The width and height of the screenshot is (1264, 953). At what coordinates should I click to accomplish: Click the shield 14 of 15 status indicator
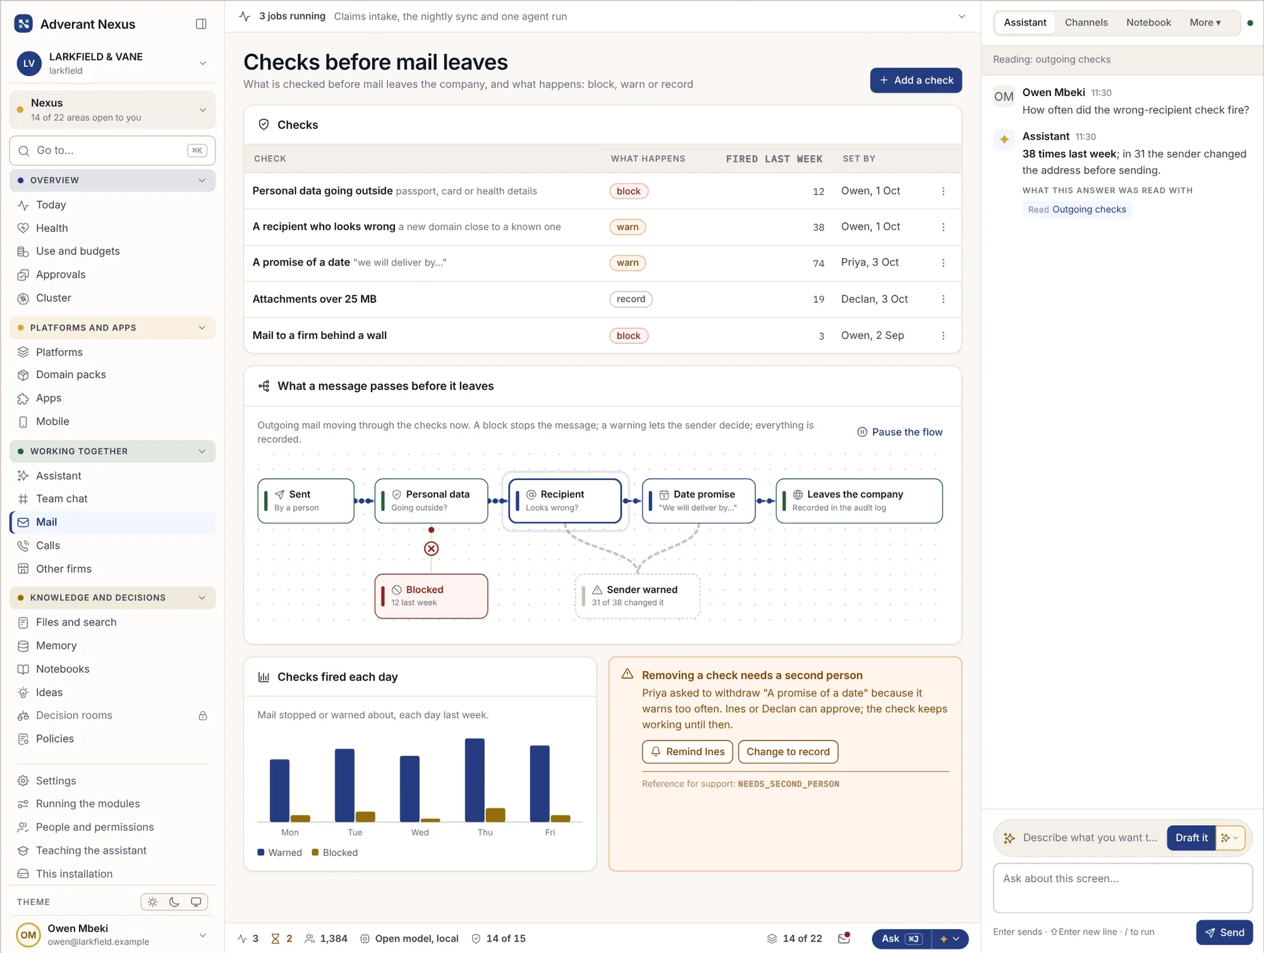[x=499, y=938]
